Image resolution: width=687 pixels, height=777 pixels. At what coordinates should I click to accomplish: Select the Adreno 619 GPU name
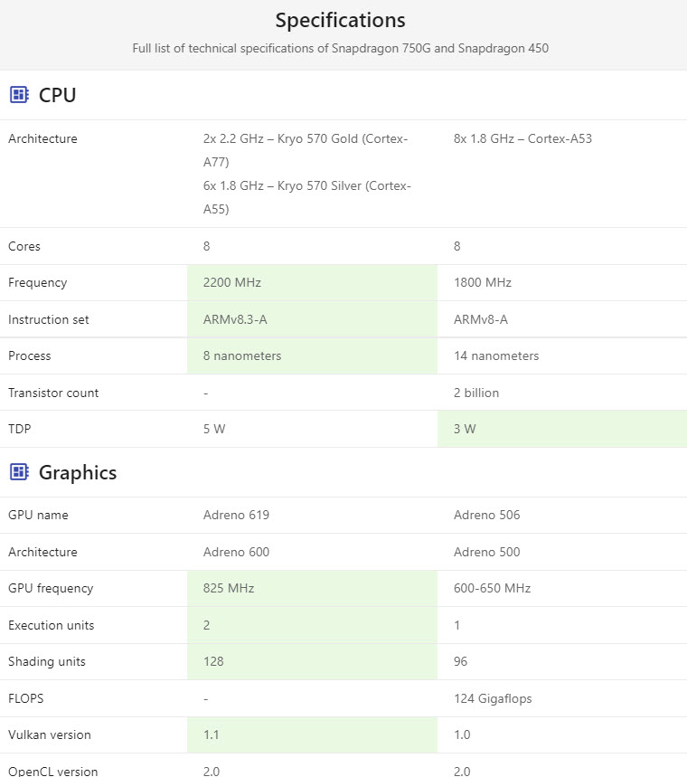236,515
